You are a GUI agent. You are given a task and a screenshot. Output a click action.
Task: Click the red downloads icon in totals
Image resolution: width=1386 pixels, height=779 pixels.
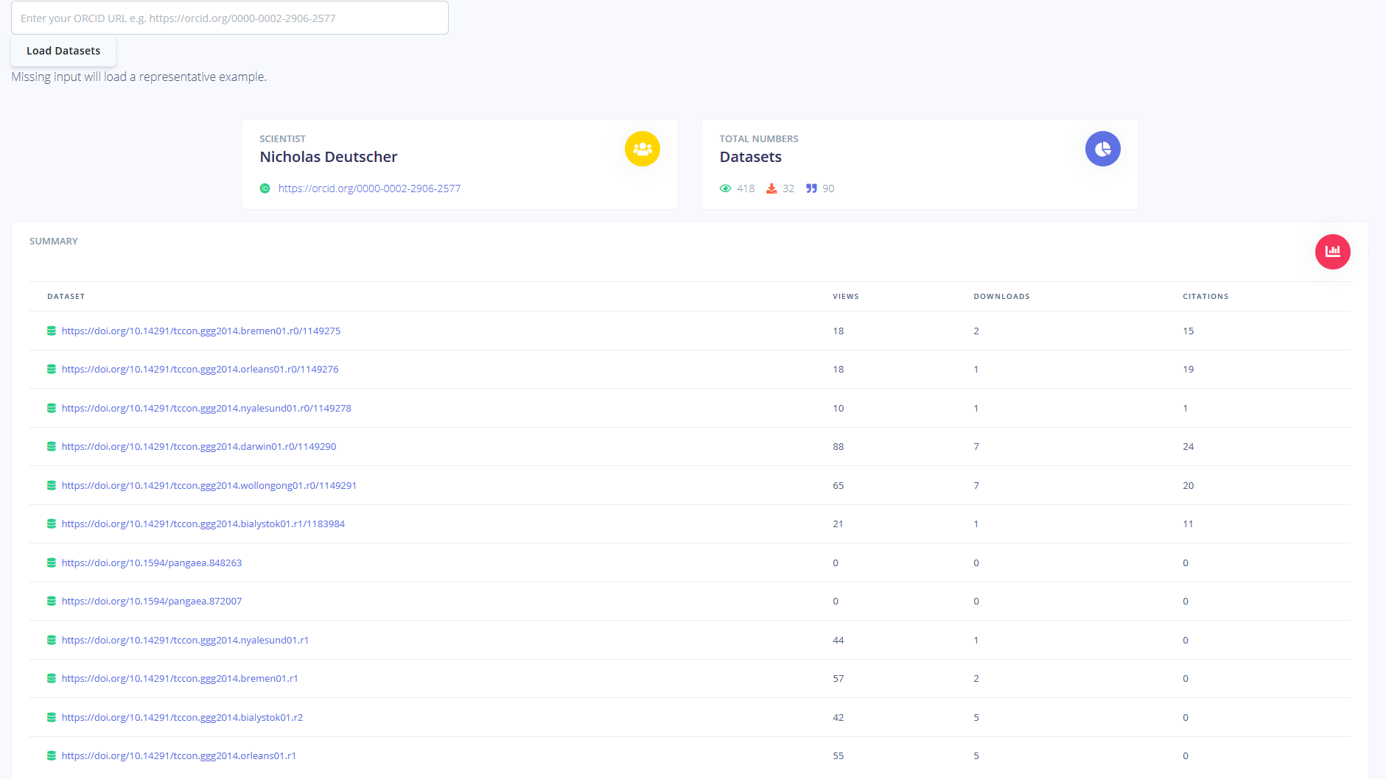coord(771,188)
